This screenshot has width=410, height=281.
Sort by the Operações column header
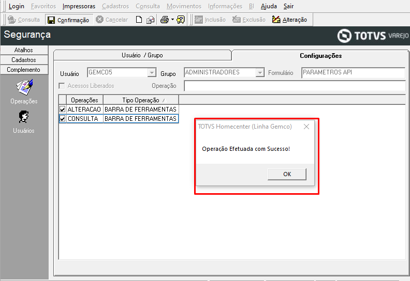tap(85, 100)
